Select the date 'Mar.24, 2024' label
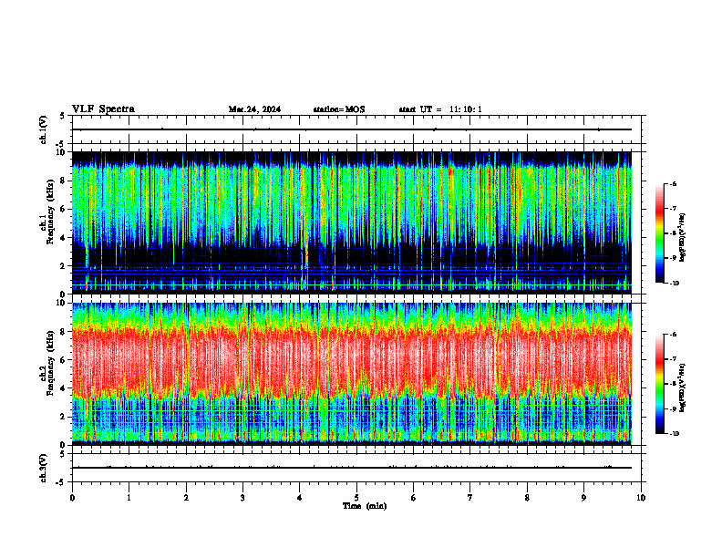Viewport: 722px width, 558px height. tap(254, 109)
